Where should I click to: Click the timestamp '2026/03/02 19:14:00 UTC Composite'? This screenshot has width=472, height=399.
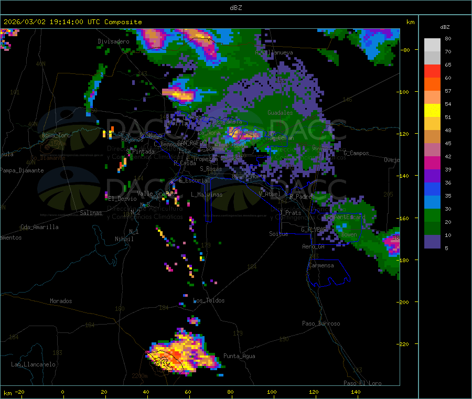point(72,22)
